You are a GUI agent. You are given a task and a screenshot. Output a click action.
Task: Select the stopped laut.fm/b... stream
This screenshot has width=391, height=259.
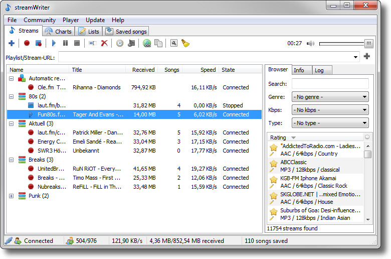tap(134, 105)
